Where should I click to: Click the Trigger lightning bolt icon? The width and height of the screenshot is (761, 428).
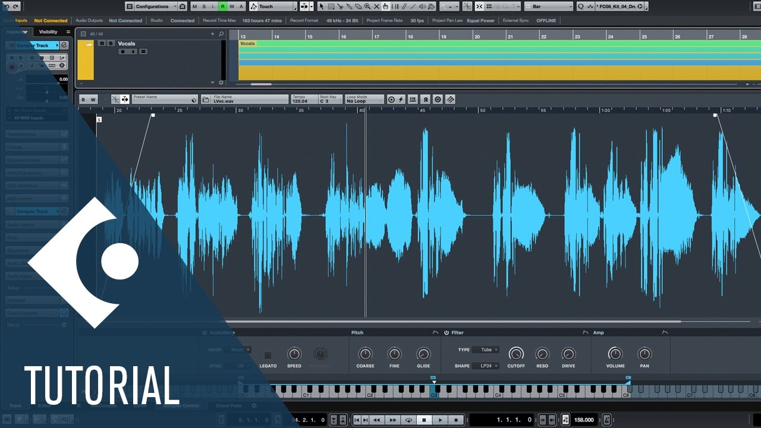(x=401, y=100)
